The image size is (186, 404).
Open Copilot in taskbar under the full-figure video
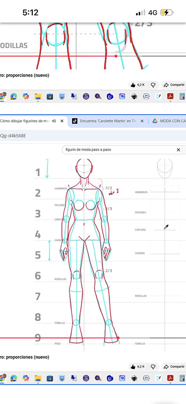(x=26, y=378)
